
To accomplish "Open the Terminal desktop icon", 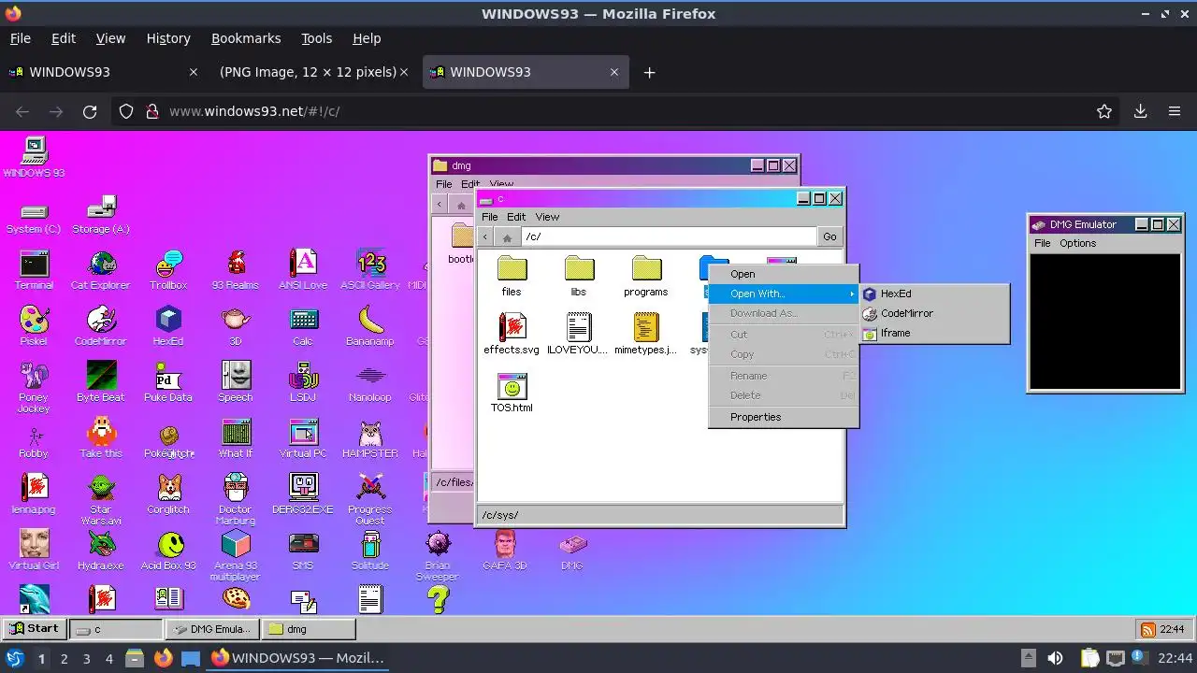I will (34, 270).
